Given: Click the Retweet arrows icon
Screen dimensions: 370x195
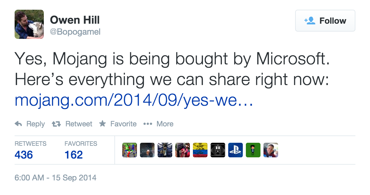Looking at the screenshot, I should click(56, 124).
